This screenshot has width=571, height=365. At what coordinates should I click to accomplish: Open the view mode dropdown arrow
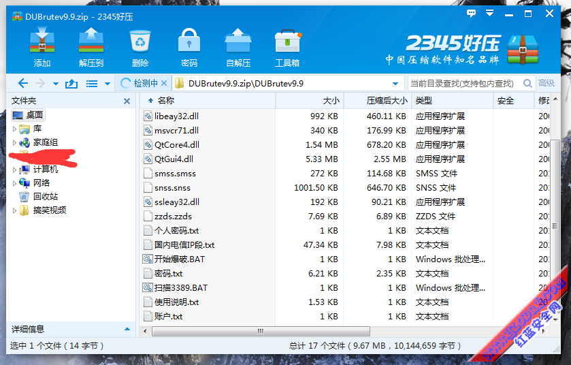click(108, 84)
